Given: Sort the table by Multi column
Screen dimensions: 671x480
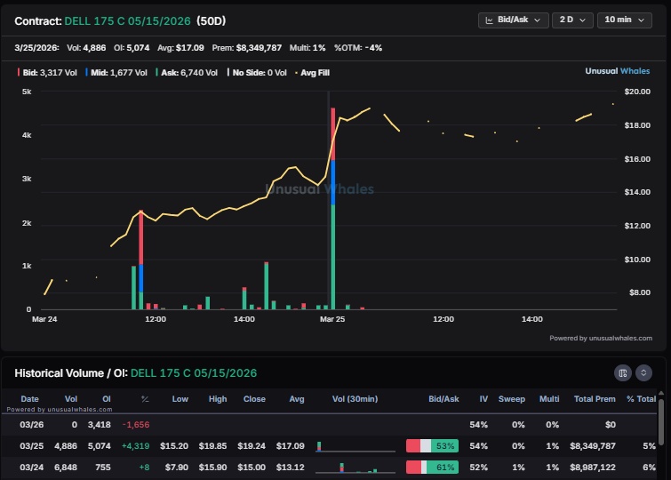Looking at the screenshot, I should tap(549, 399).
